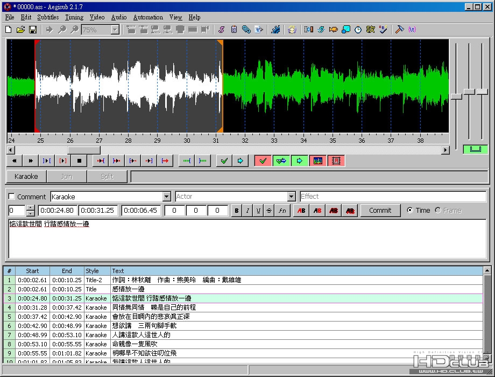495x377 pixels.
Task: Open the Styles Manager (purple S icon)
Action: pos(221,30)
